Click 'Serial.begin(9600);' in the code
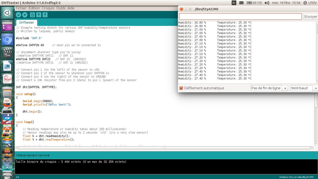The image size is (318, 179). point(38,101)
